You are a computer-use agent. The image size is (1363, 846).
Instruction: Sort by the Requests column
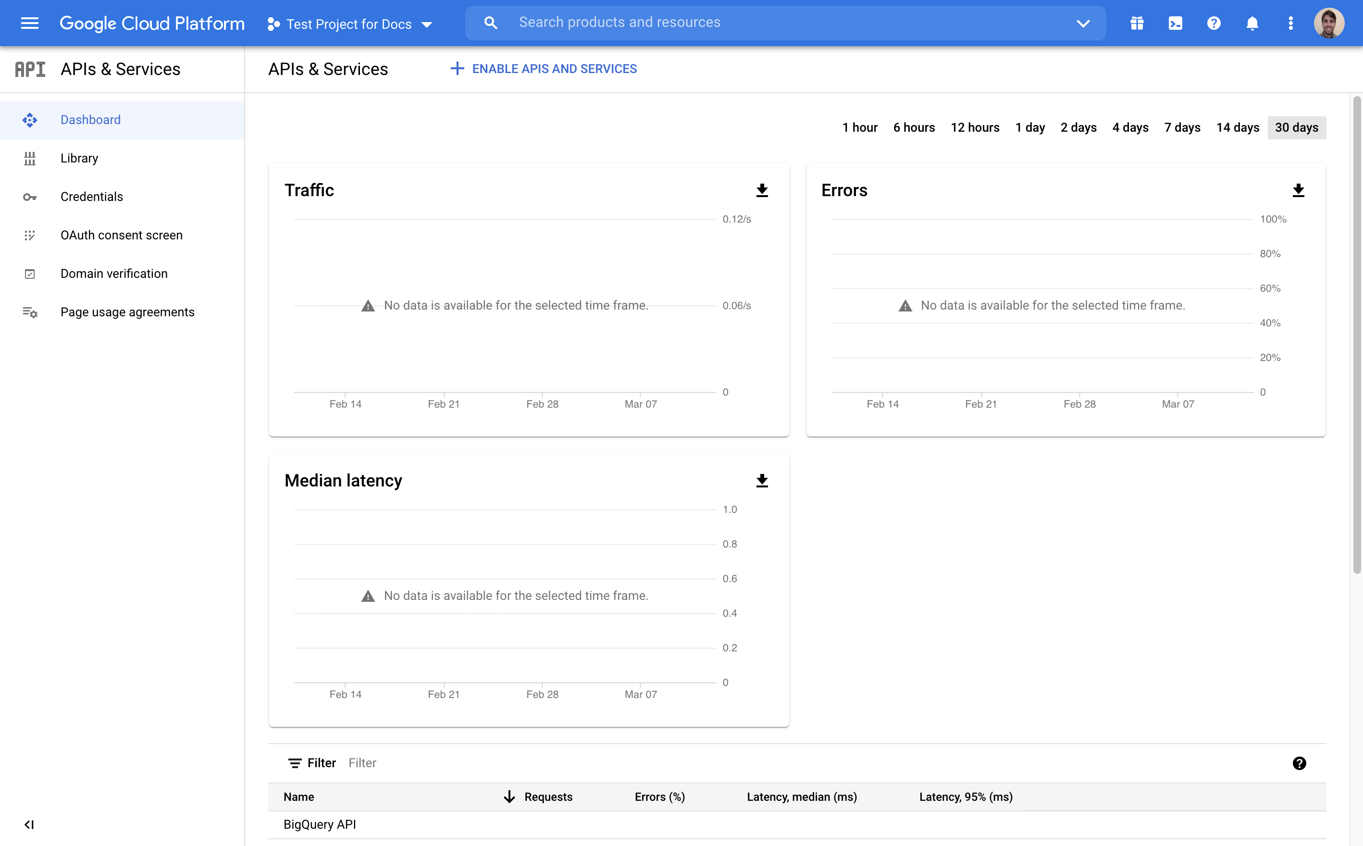548,797
